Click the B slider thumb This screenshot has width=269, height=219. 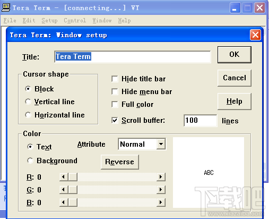pos(73,203)
